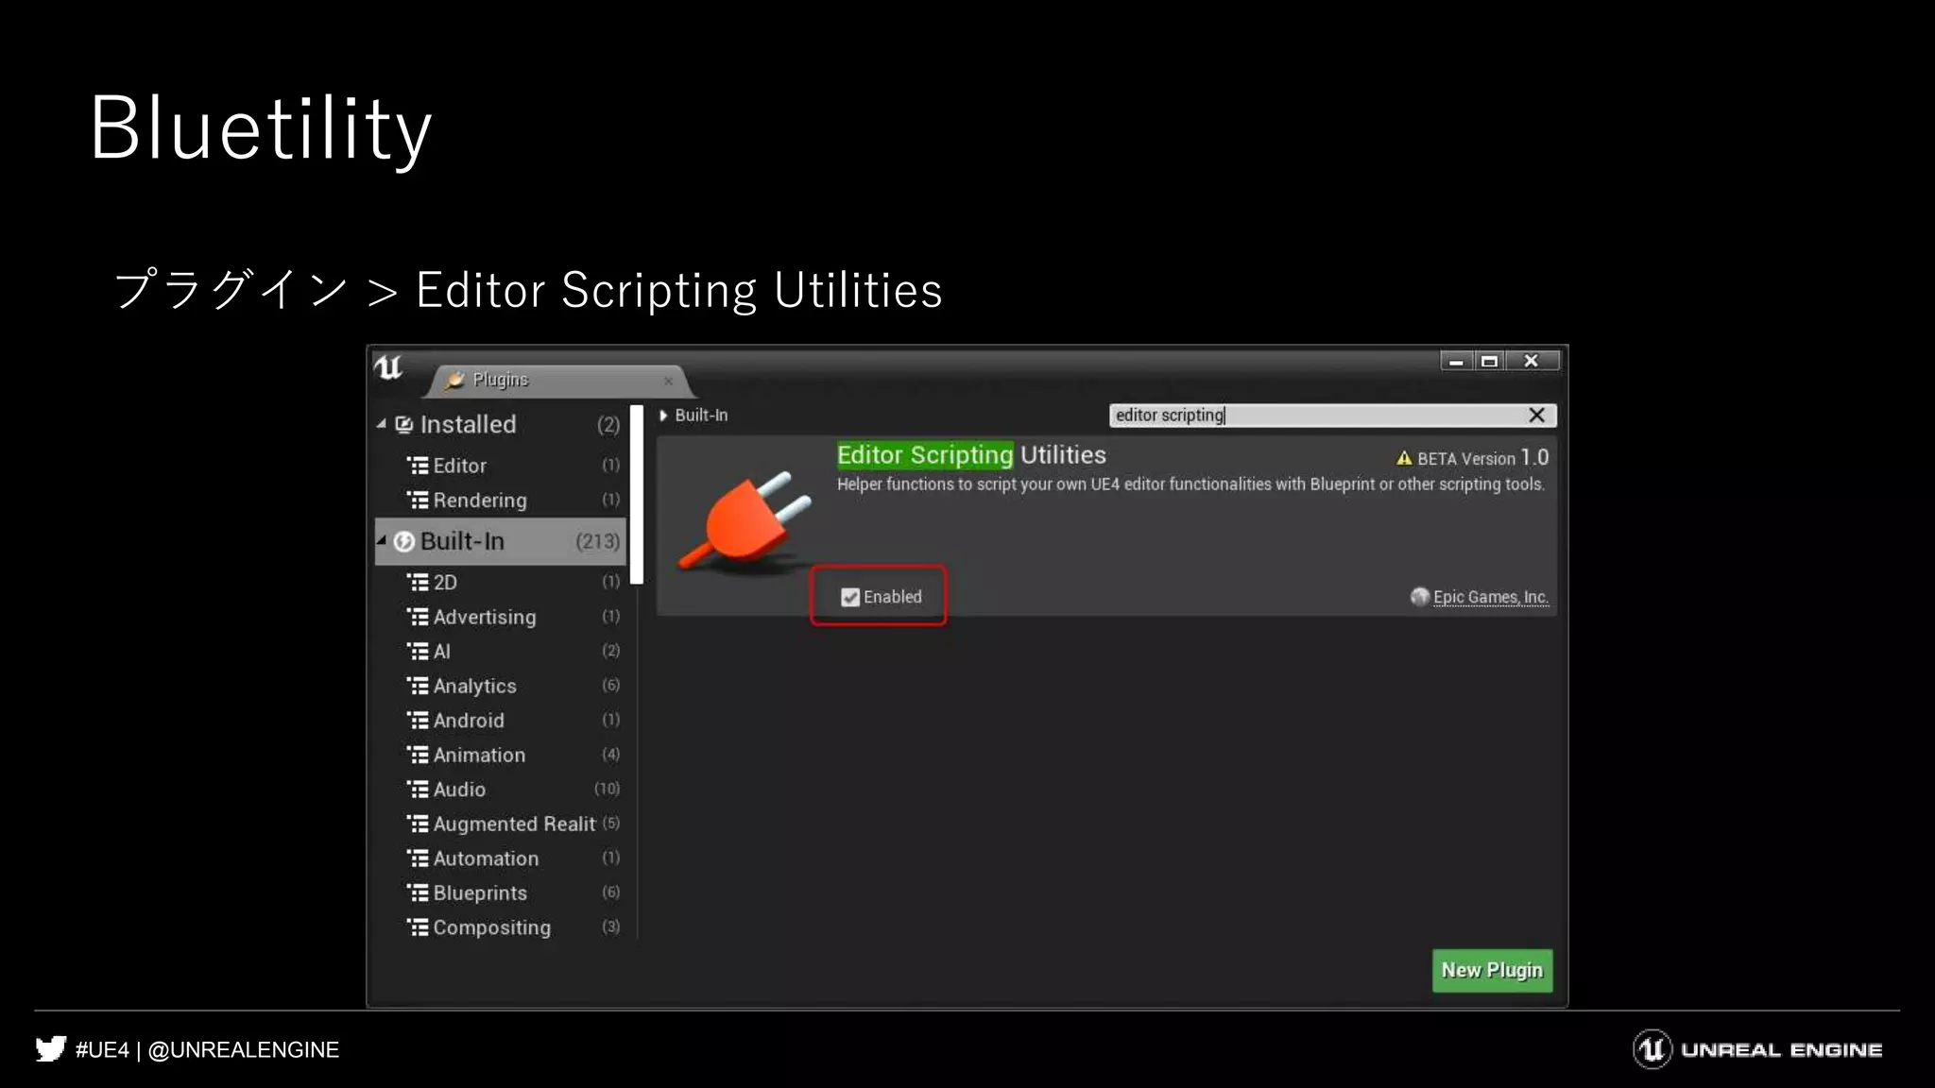Open the Android plugin category
Viewport: 1935px width, 1088px height.
pyautogui.click(x=513, y=721)
